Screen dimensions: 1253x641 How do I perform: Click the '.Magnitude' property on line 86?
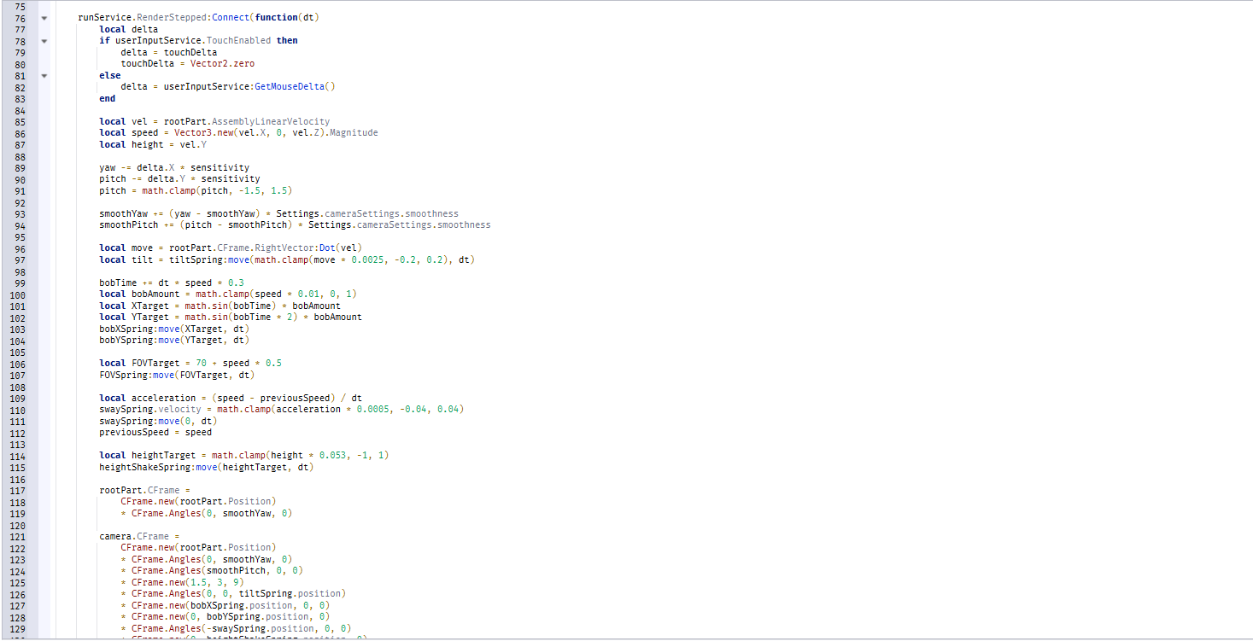(x=351, y=132)
